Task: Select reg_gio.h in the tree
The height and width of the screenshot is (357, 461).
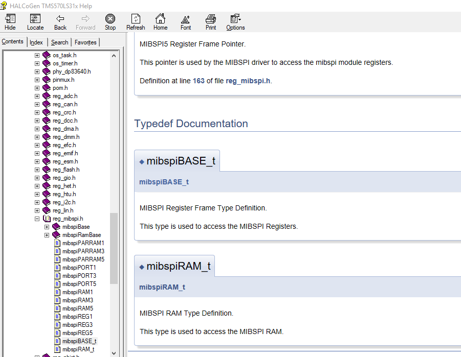Action: coord(64,178)
